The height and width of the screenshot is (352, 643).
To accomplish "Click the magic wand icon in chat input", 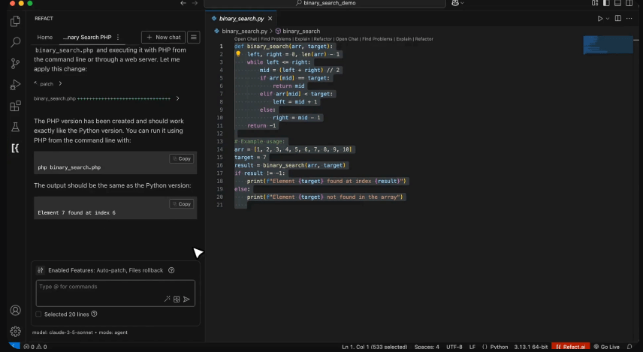I will pos(168,299).
